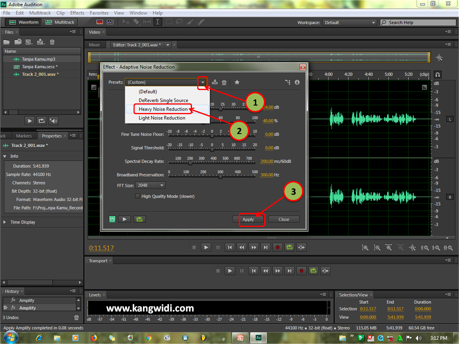
Task: Open the Multitrack menu
Action: 40,13
